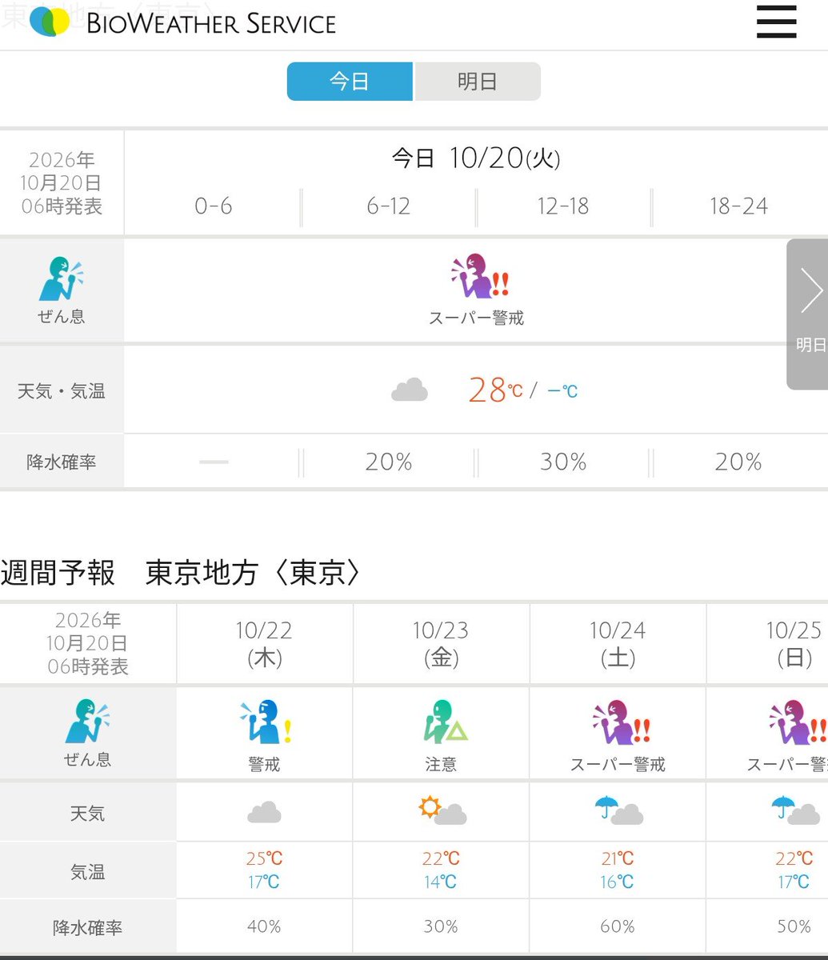This screenshot has width=828, height=960.
Task: Click the 16℃ low for 10/24
Action: (x=618, y=882)
